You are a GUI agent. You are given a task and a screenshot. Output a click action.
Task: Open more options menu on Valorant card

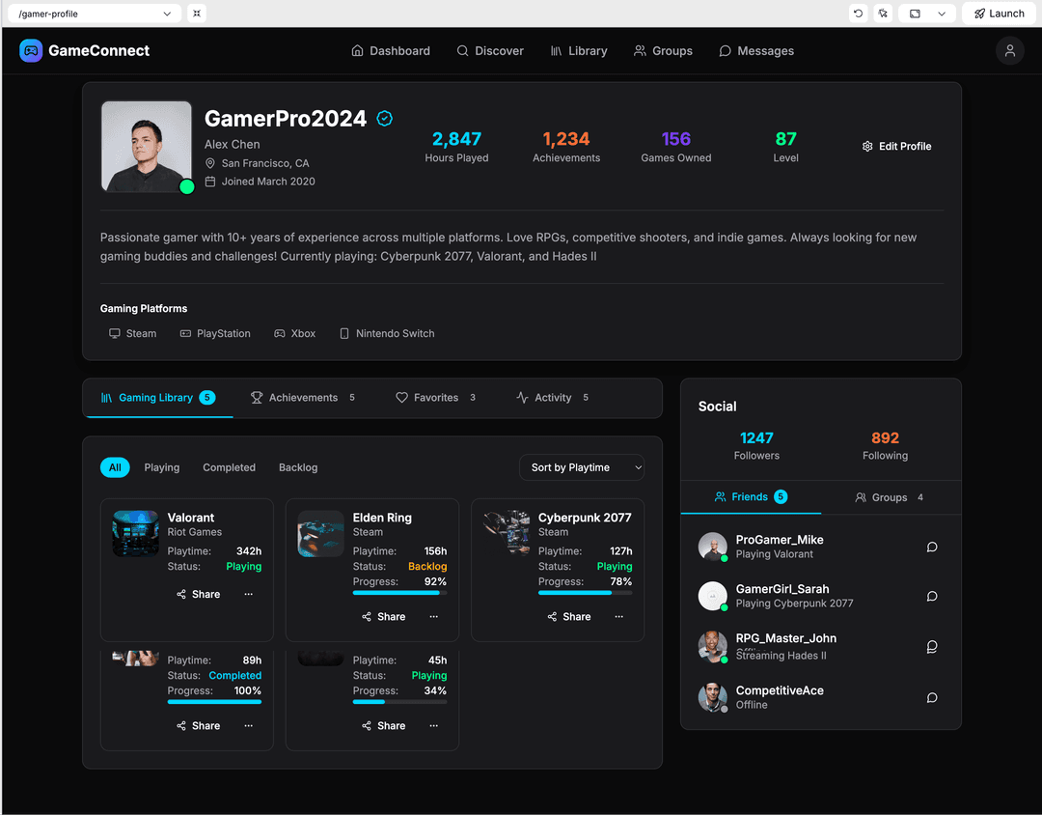pyautogui.click(x=248, y=595)
